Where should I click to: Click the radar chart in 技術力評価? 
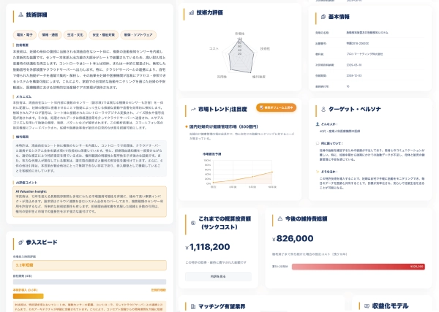[x=241, y=55]
